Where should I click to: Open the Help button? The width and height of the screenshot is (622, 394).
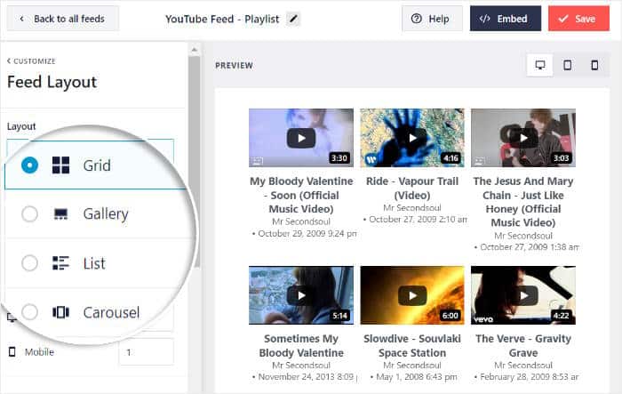point(432,19)
